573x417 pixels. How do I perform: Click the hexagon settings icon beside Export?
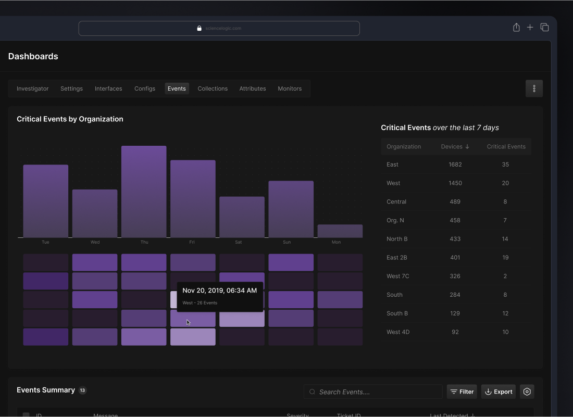tap(527, 391)
